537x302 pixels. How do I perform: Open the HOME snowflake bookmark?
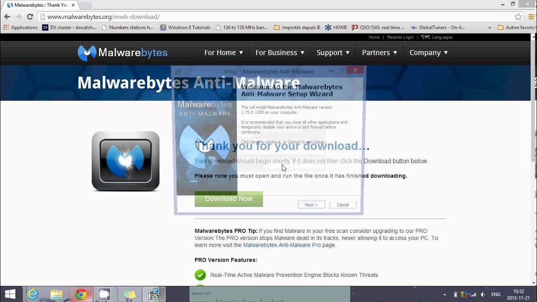(x=336, y=27)
